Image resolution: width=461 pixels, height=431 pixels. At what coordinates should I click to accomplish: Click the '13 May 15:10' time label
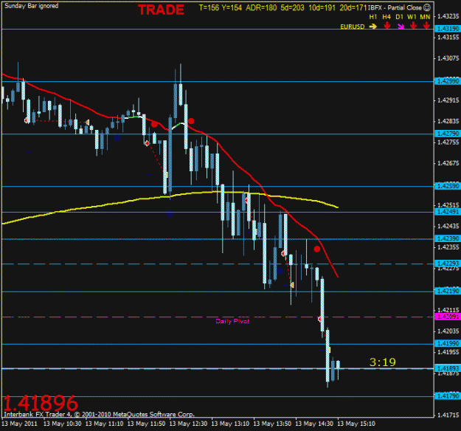[x=356, y=424]
